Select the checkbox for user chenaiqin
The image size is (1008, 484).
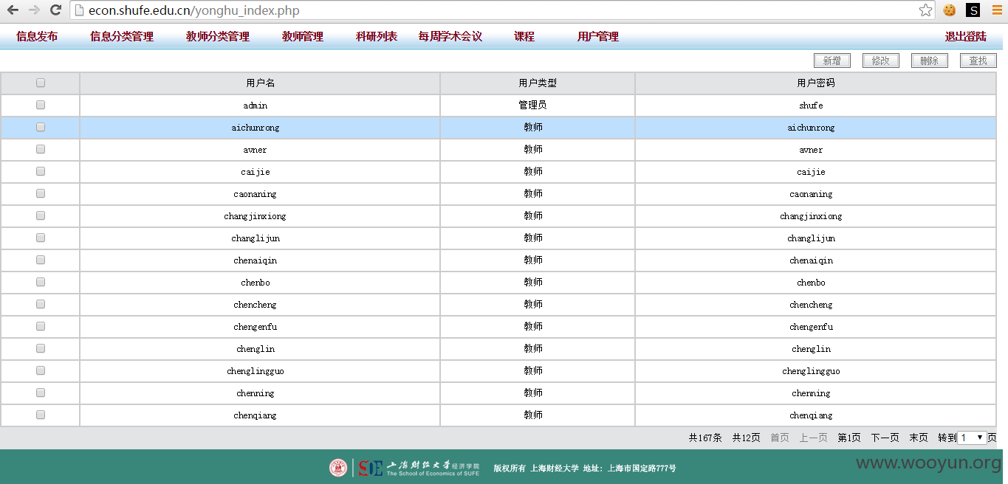click(41, 260)
